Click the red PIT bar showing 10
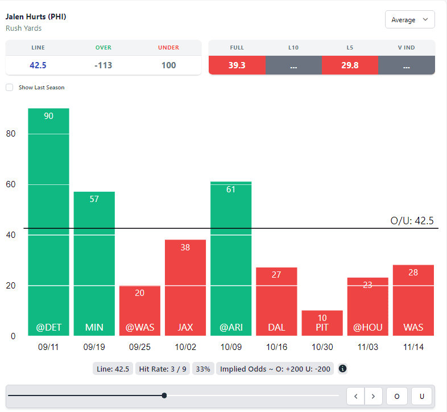The image size is (447, 412). pos(322,323)
